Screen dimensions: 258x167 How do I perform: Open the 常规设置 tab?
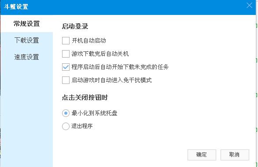[27, 24]
